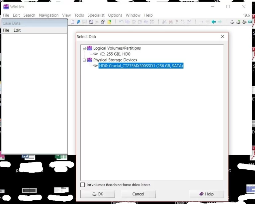Open the Specialist menu
This screenshot has width=255, height=204.
[x=96, y=15]
